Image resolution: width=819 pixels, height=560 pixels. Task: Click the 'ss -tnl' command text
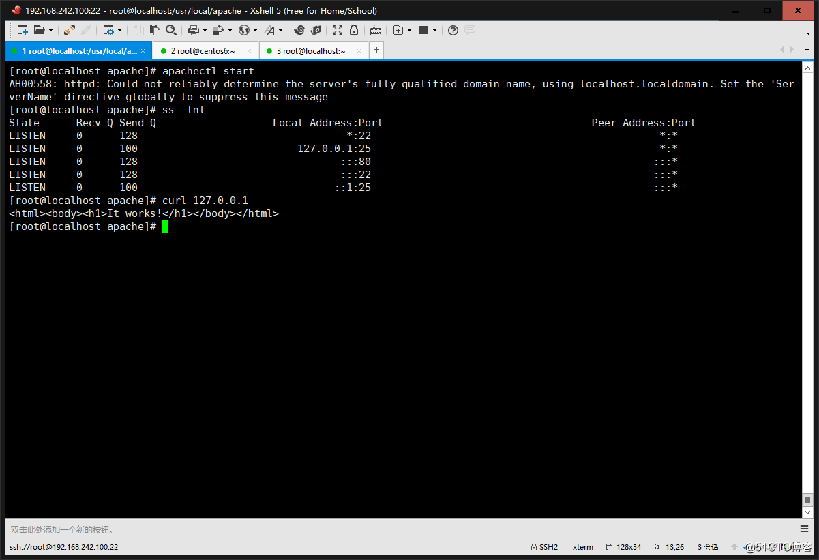pyautogui.click(x=183, y=110)
